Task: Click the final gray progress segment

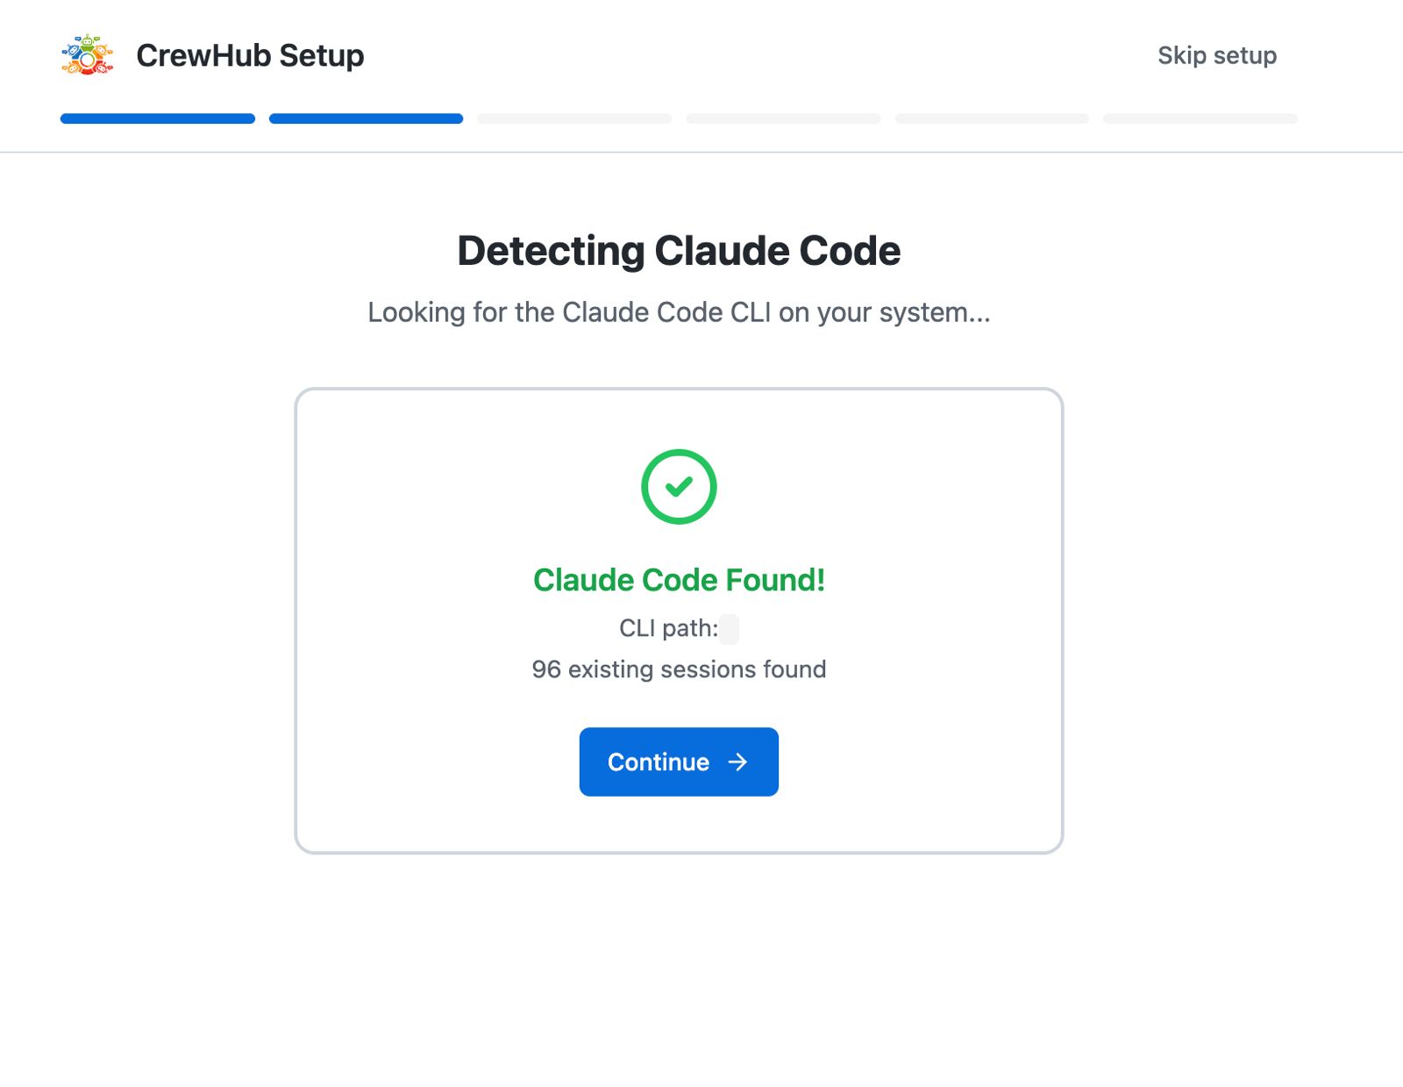Action: pyautogui.click(x=1200, y=118)
